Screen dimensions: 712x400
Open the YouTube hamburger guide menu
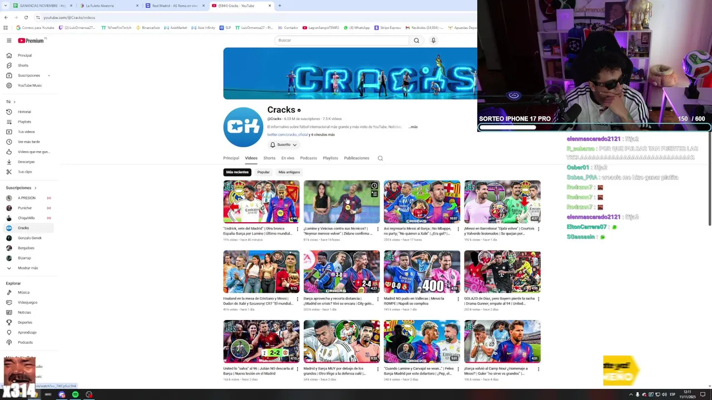click(x=9, y=41)
